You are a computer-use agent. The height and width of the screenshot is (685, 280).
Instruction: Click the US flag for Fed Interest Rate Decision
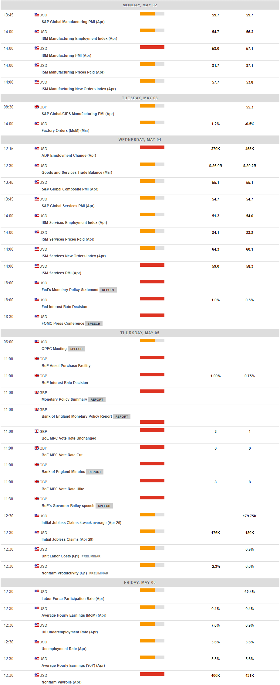(x=36, y=300)
